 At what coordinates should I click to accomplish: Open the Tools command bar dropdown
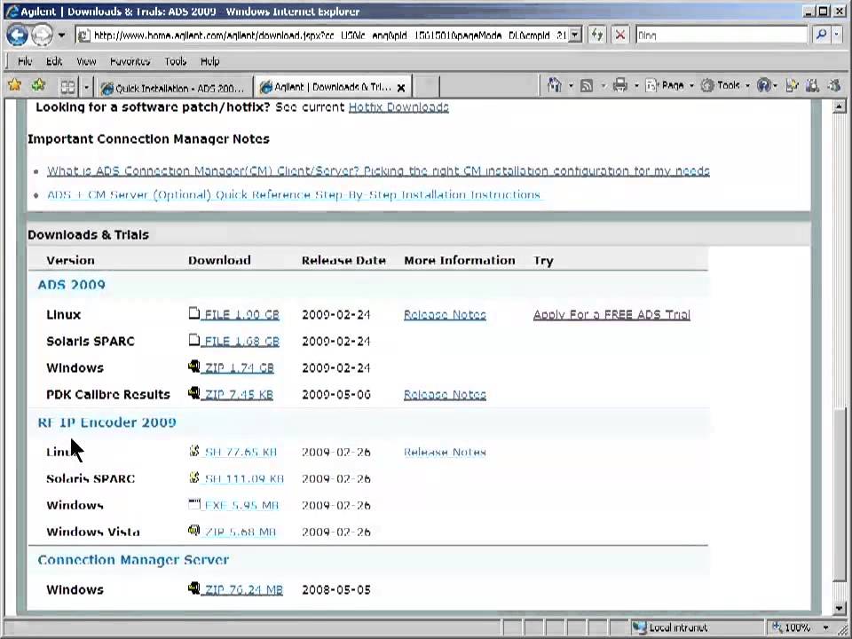725,85
